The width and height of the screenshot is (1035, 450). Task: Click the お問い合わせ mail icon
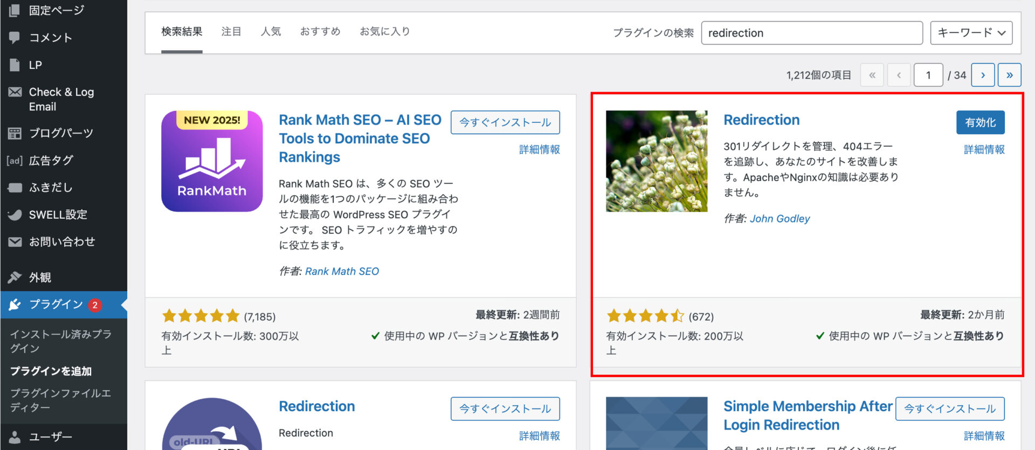click(15, 242)
